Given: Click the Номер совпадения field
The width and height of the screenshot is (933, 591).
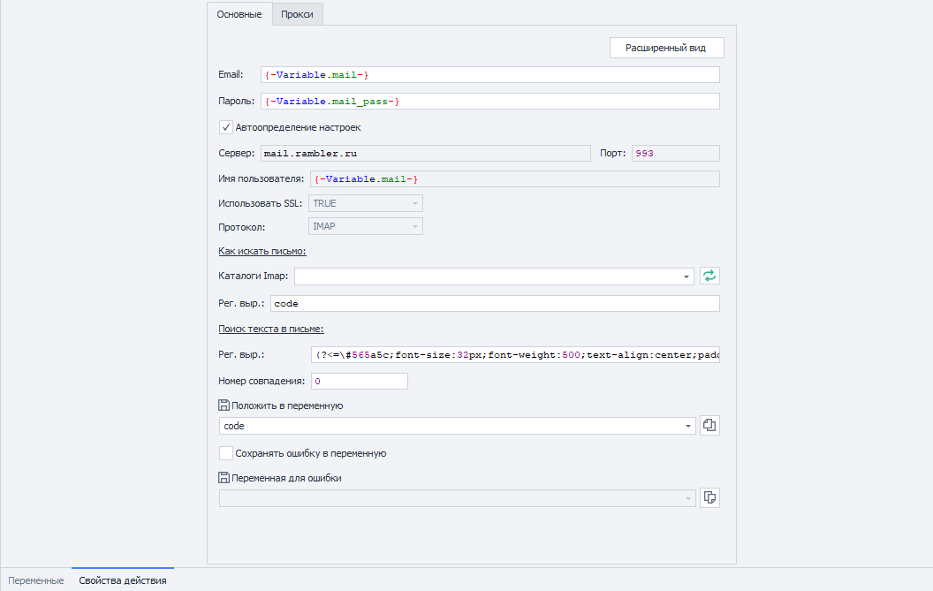Looking at the screenshot, I should click(359, 382).
